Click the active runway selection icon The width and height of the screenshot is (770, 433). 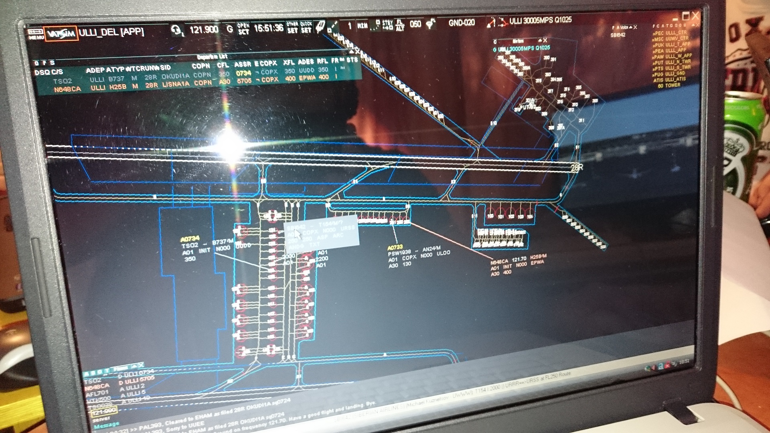pyautogui.click(x=490, y=22)
